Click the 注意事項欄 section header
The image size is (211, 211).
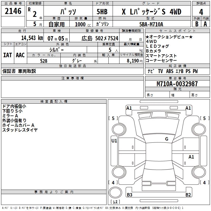click(x=72, y=78)
